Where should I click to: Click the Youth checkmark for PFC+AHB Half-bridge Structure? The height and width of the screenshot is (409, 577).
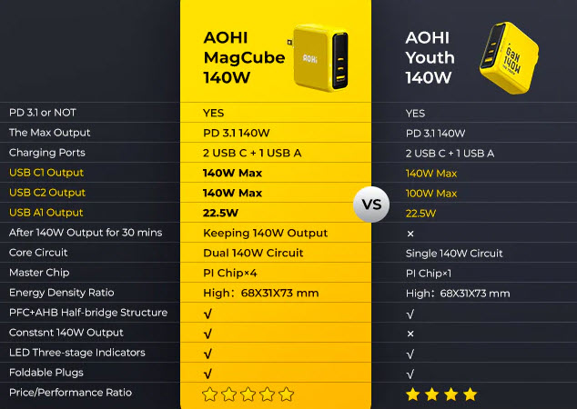tap(410, 313)
